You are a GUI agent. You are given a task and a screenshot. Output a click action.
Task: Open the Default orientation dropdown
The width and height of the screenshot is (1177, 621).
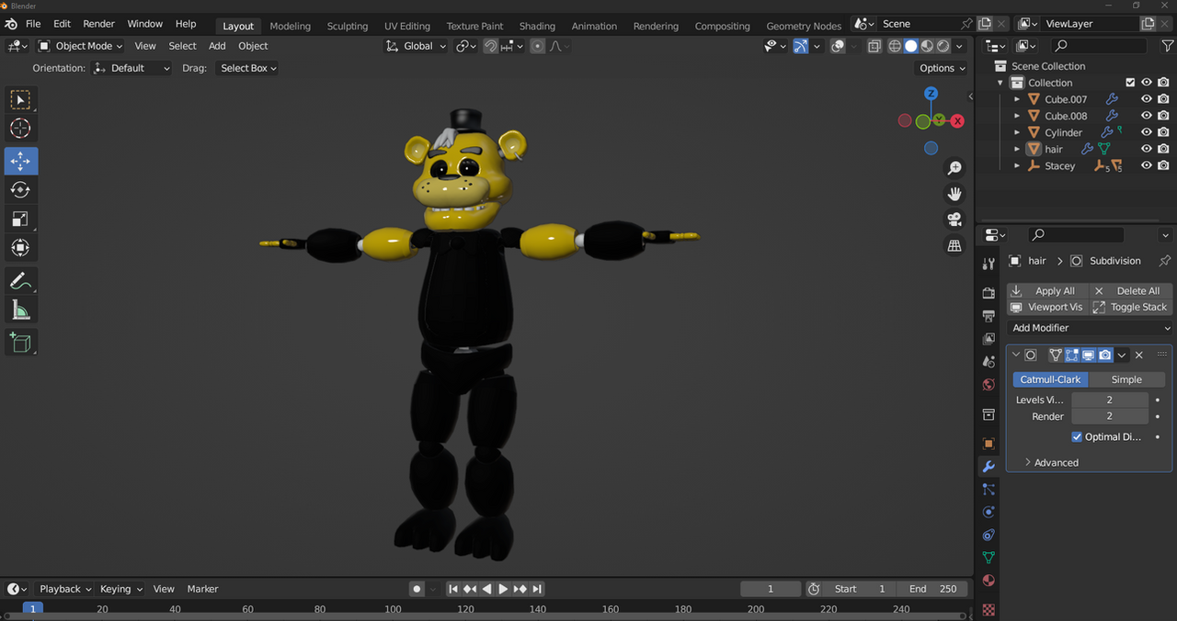pyautogui.click(x=131, y=68)
